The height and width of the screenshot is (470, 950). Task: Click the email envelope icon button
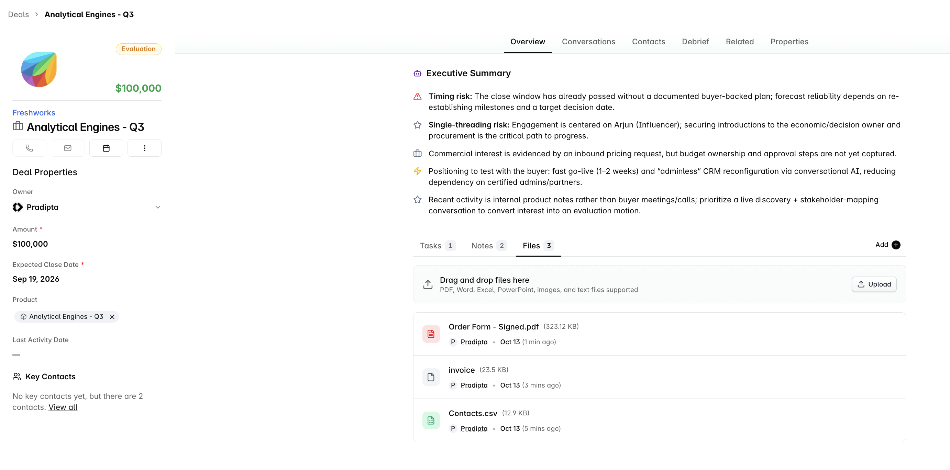(67, 148)
